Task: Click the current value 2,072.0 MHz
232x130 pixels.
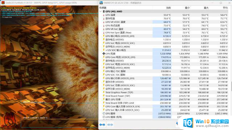Action: click(165, 113)
